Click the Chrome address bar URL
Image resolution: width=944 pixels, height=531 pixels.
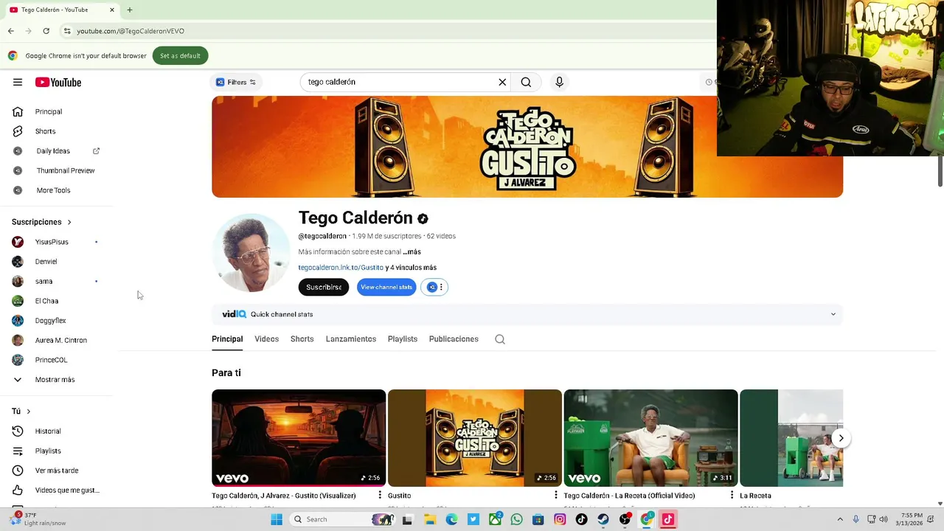(131, 31)
